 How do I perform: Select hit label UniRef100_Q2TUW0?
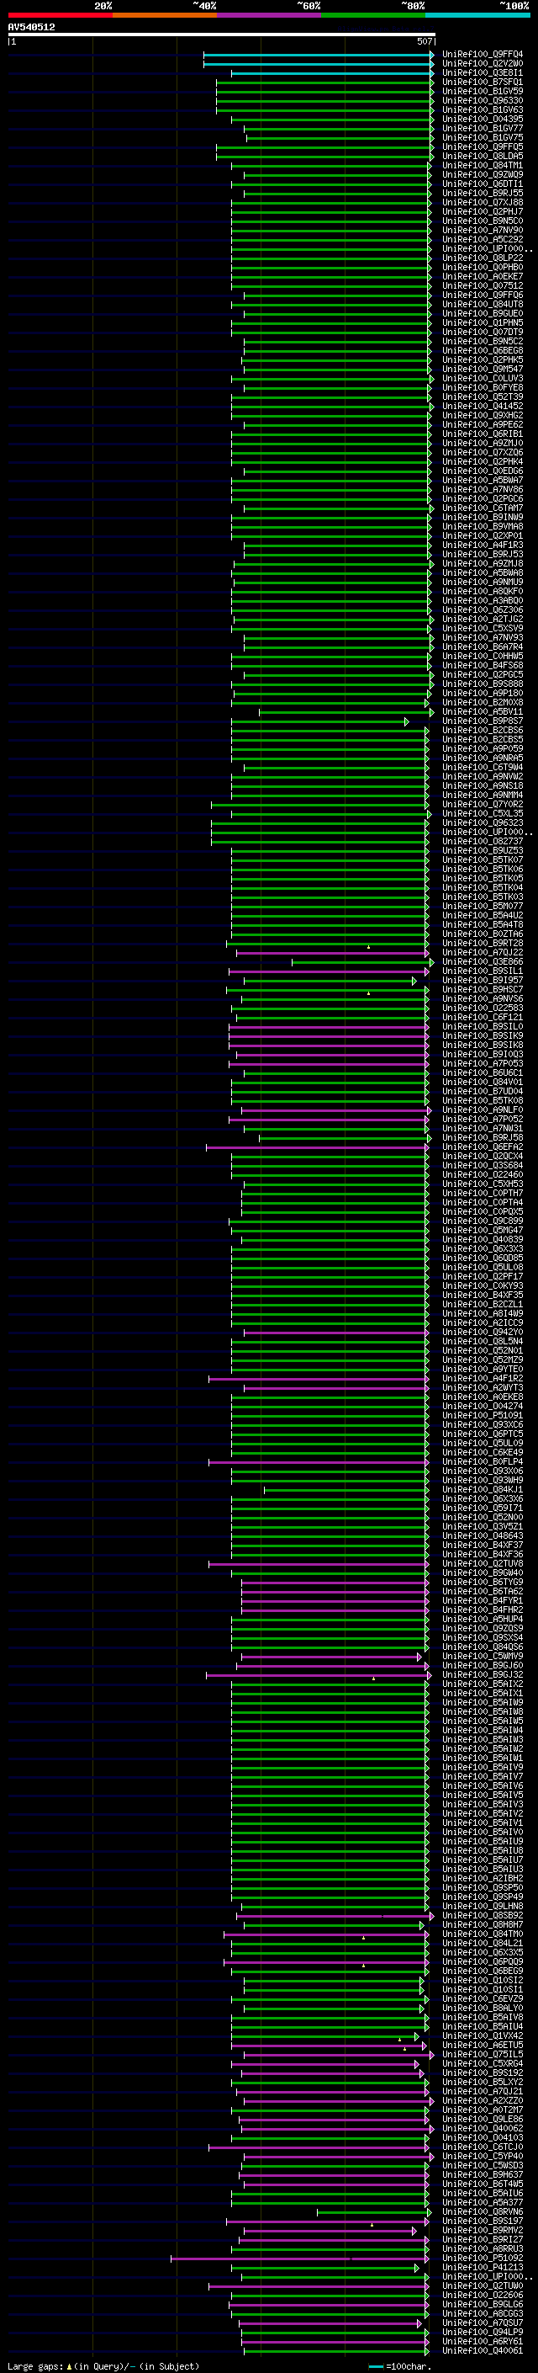[x=483, y=2285]
